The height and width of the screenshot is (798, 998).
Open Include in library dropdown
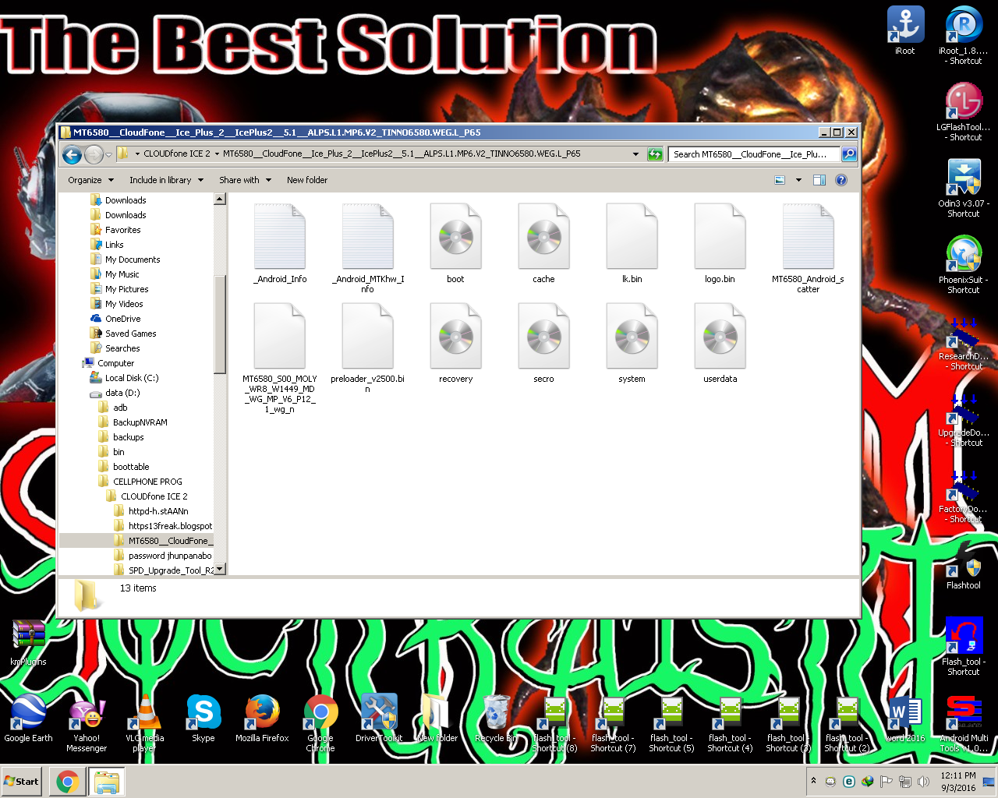click(x=166, y=180)
